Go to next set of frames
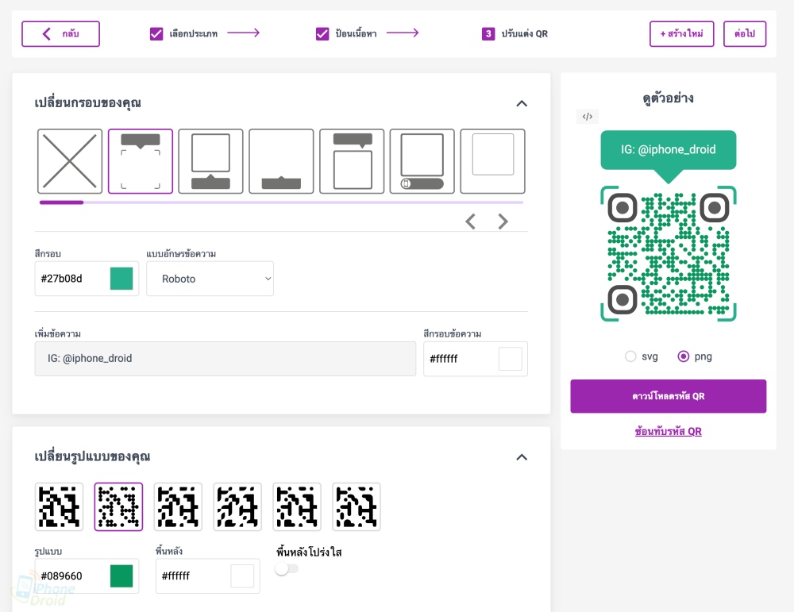Viewport: 794px width, 612px height. point(503,221)
